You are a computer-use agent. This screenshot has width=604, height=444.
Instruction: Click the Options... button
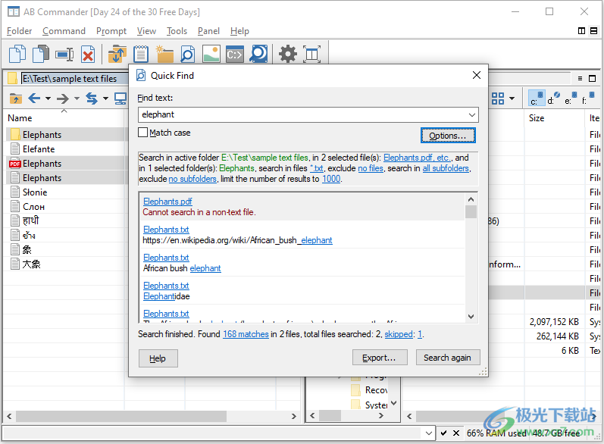tap(448, 136)
